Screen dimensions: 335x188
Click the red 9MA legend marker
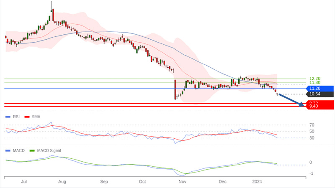(27, 117)
